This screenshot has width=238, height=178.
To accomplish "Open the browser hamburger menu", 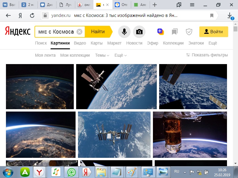I will 192,5.
